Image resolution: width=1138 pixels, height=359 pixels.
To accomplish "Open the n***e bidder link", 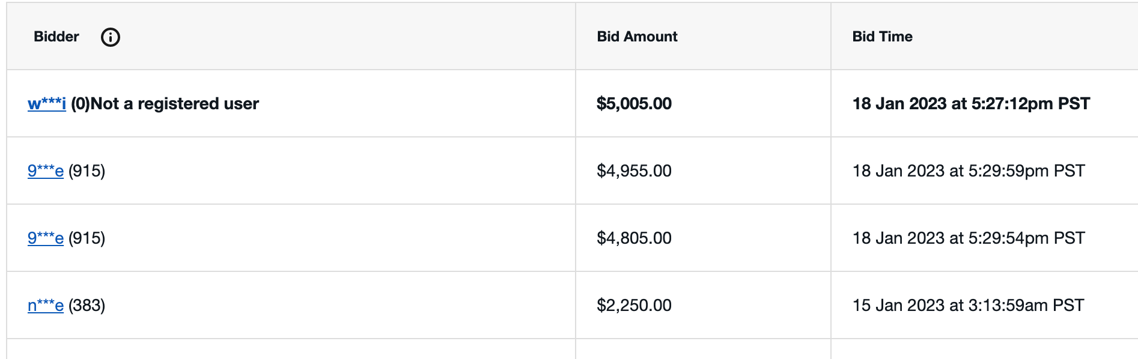I will [x=46, y=306].
